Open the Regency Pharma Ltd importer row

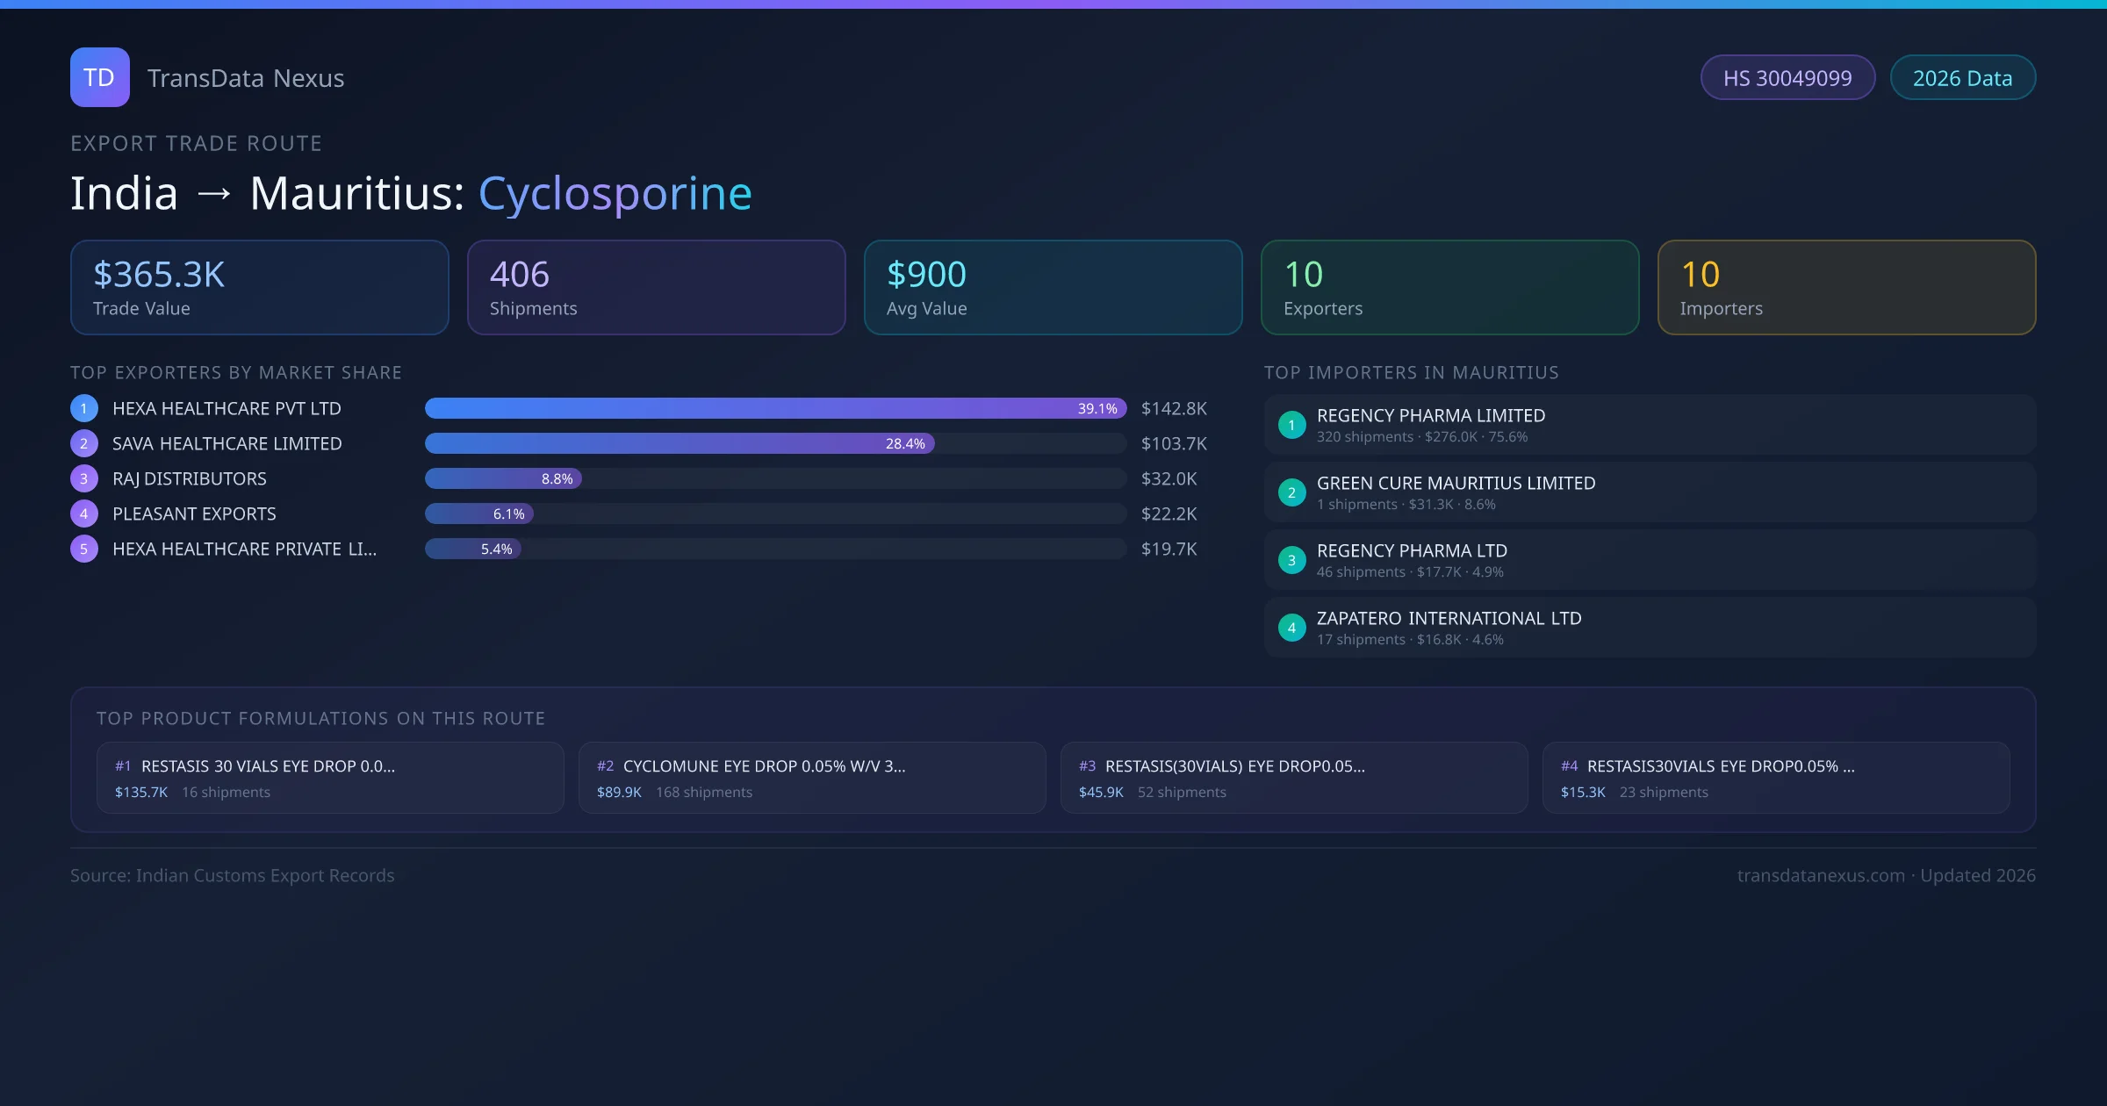click(x=1649, y=560)
